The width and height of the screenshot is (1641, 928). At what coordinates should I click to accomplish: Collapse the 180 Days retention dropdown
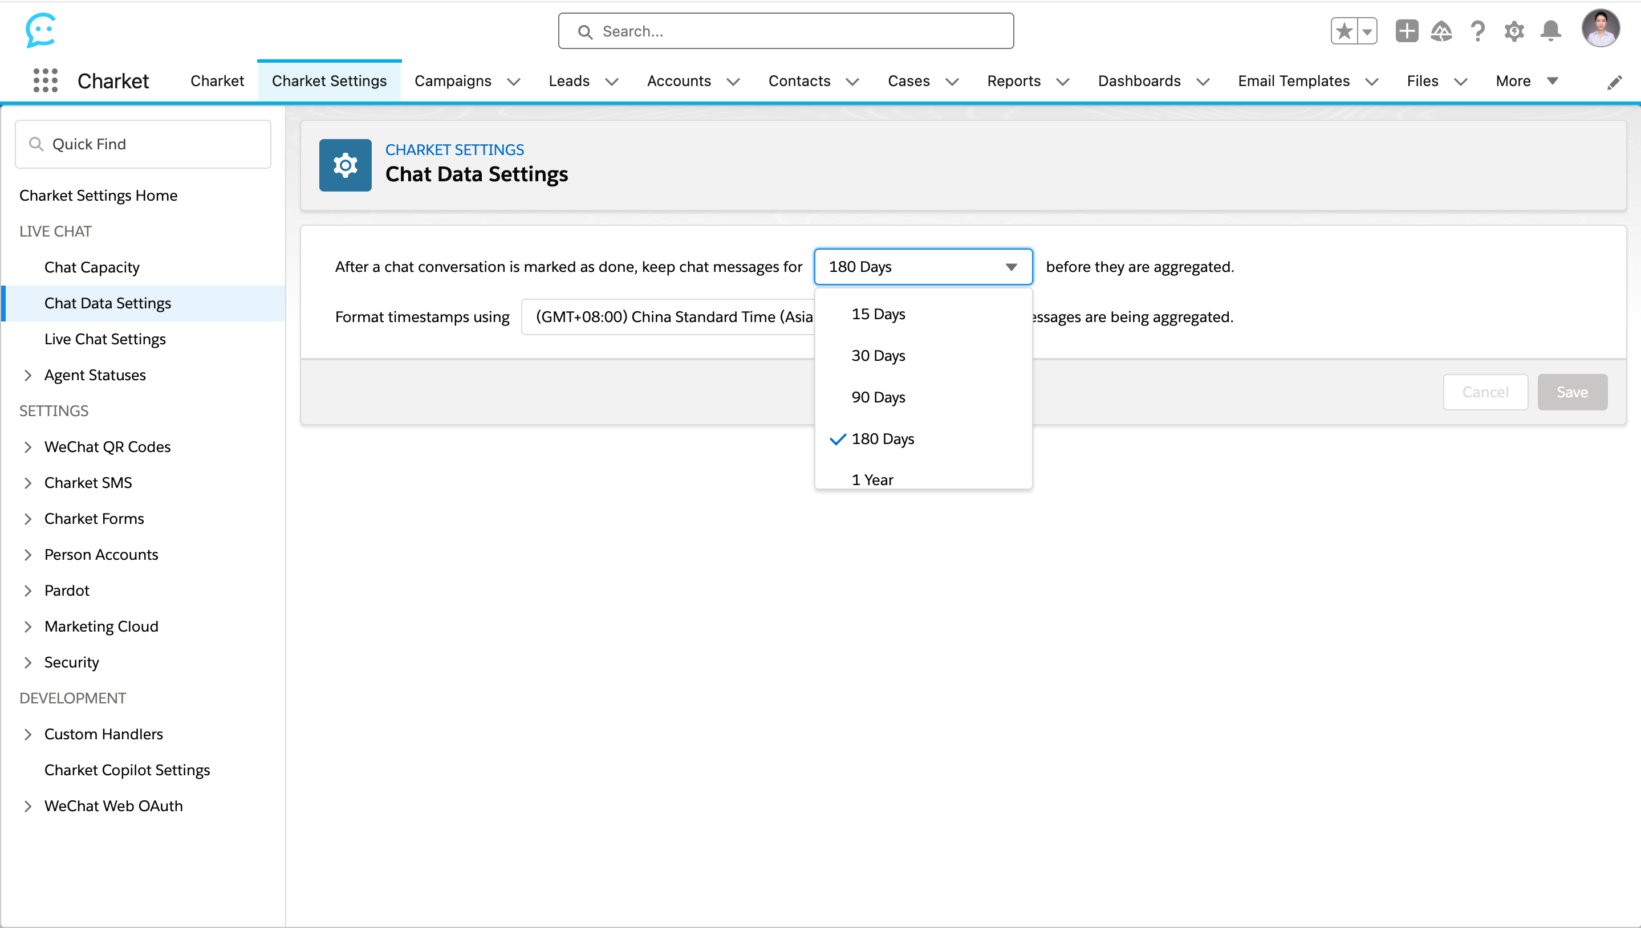(923, 266)
